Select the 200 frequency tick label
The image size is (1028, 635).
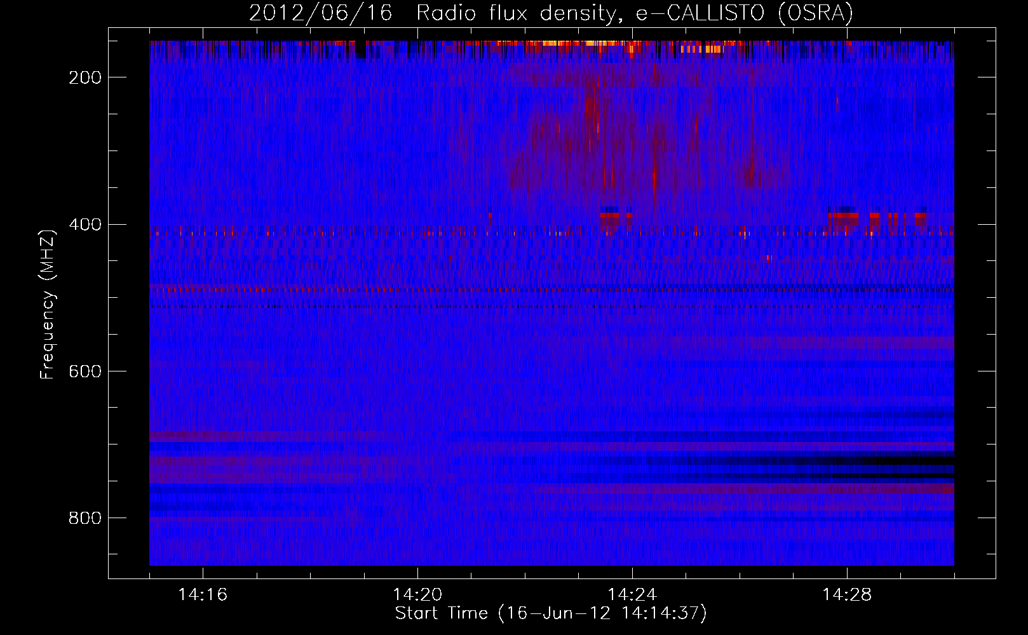[85, 77]
